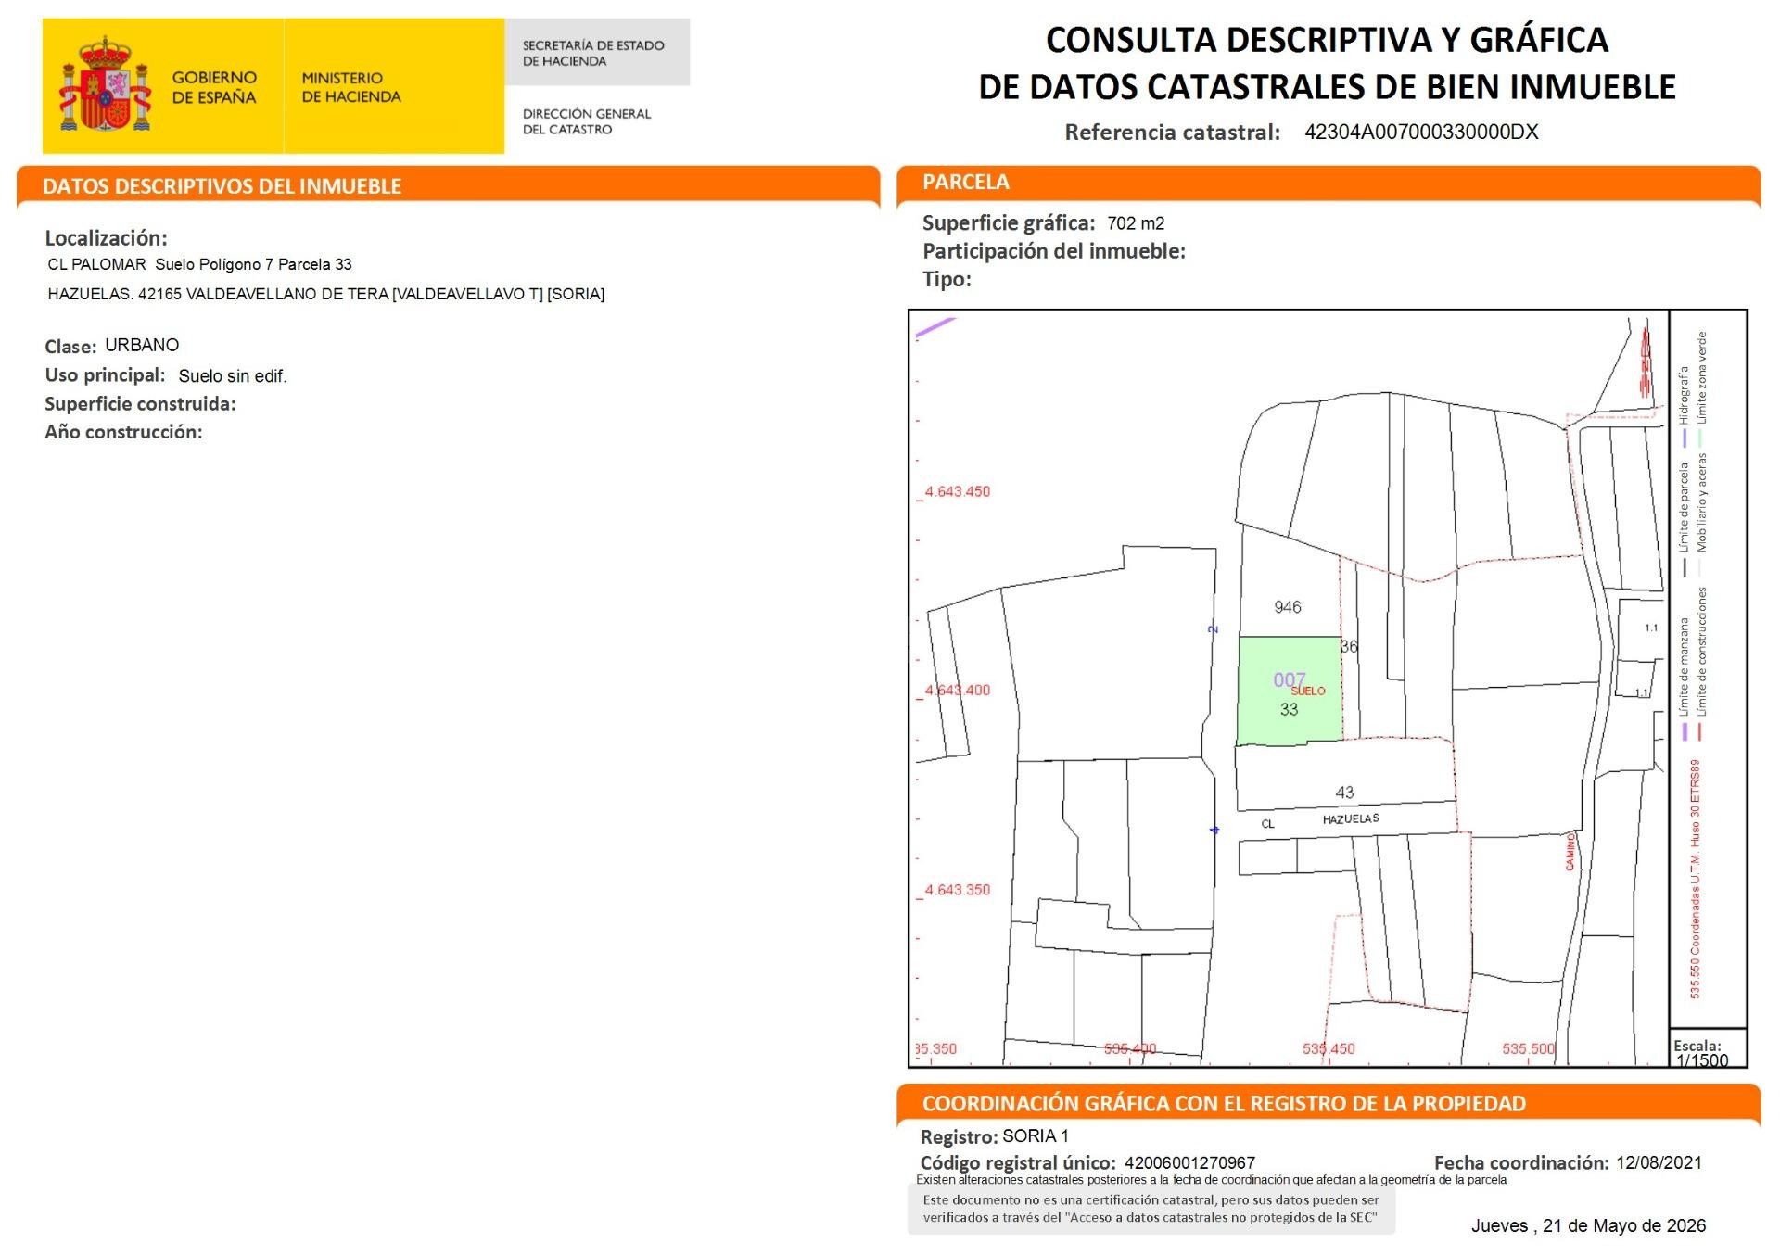The image size is (1780, 1256).
Task: Click the 'Registro:' label
Action: (959, 1137)
